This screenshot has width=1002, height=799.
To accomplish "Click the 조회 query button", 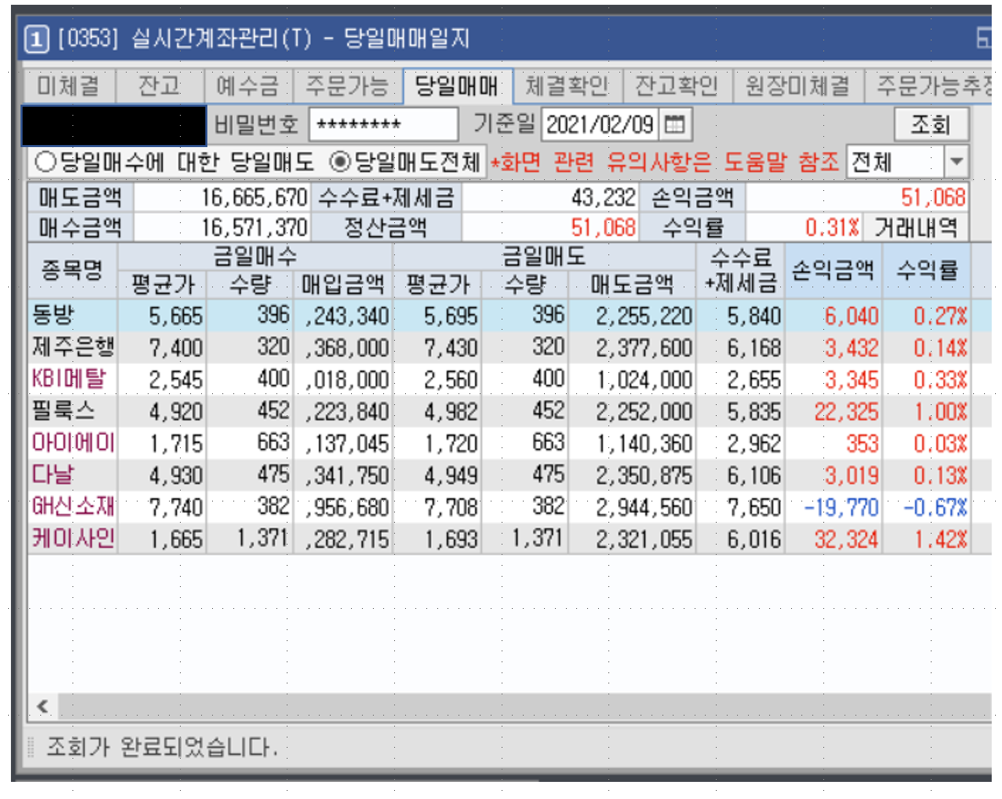I will point(931,125).
